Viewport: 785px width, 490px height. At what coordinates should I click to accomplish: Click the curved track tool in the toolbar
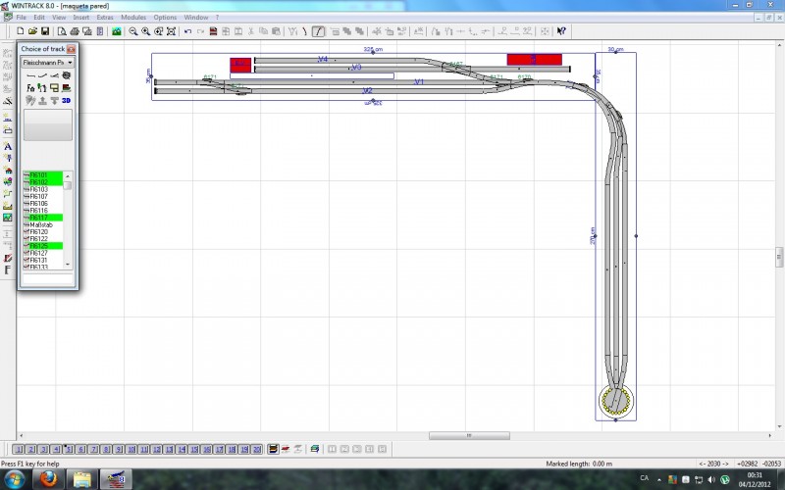pos(305,31)
